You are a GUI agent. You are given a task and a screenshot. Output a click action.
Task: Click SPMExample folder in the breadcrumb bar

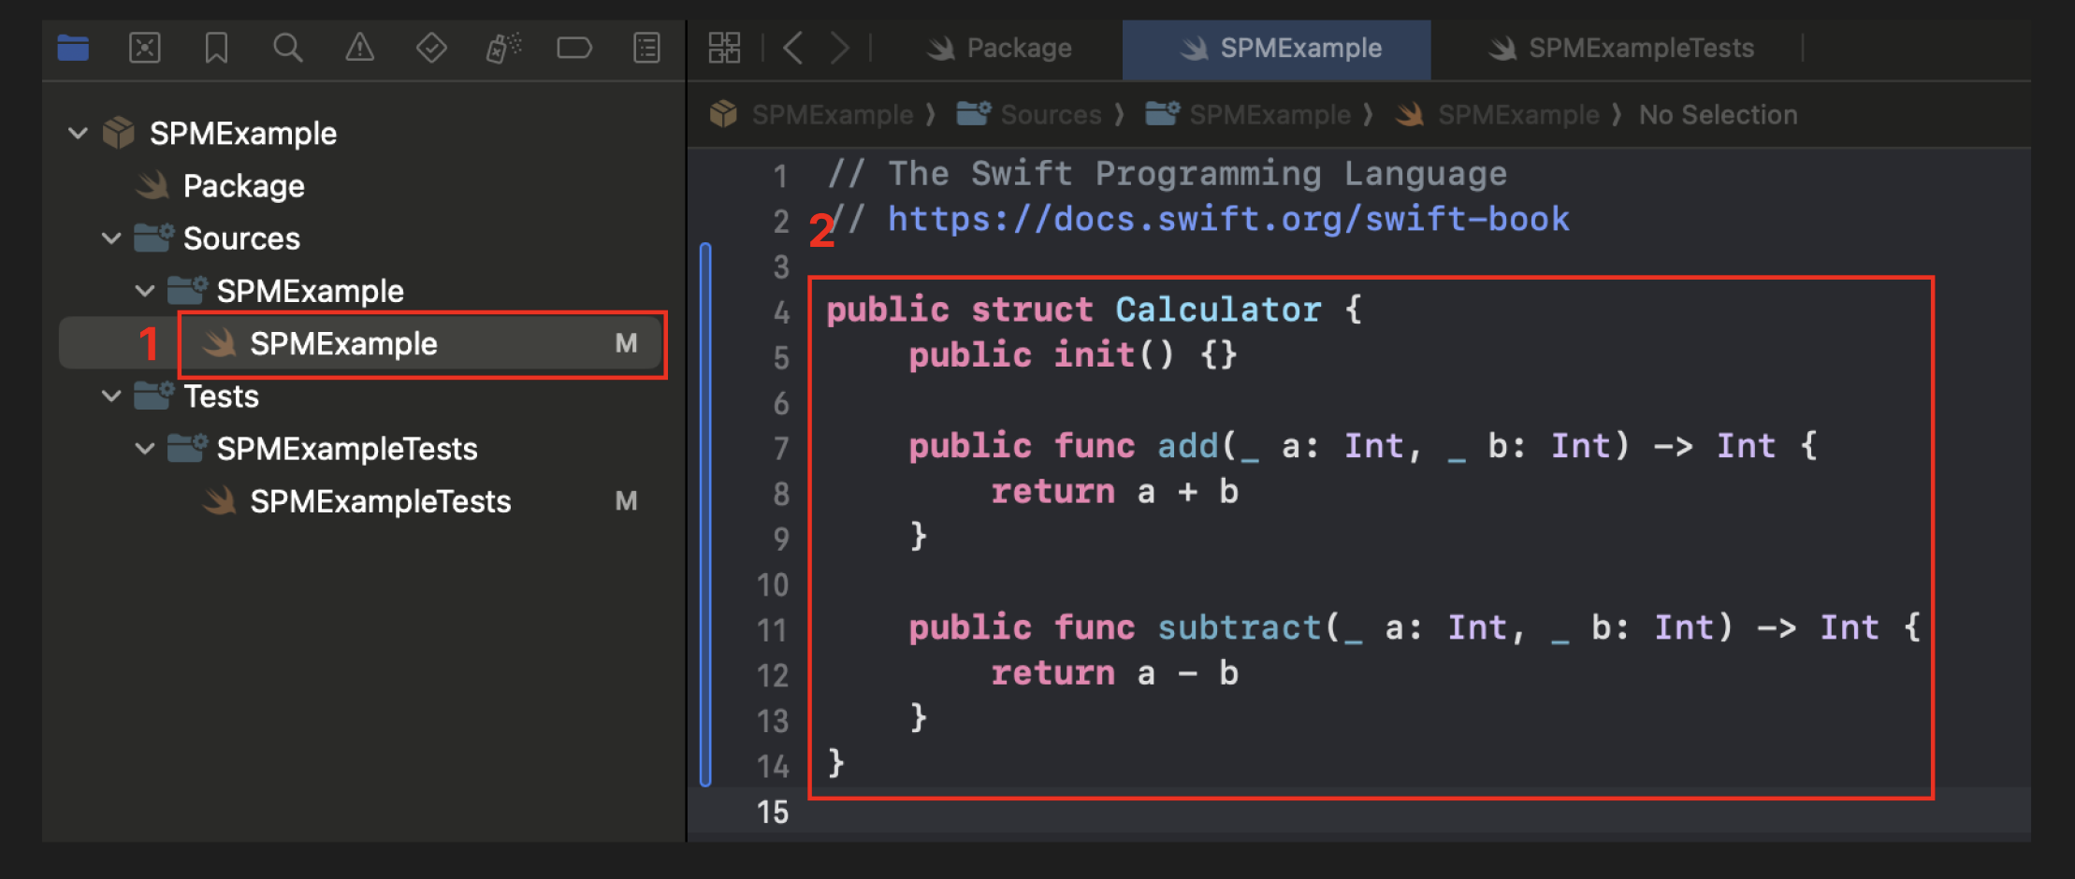[x=1248, y=114]
